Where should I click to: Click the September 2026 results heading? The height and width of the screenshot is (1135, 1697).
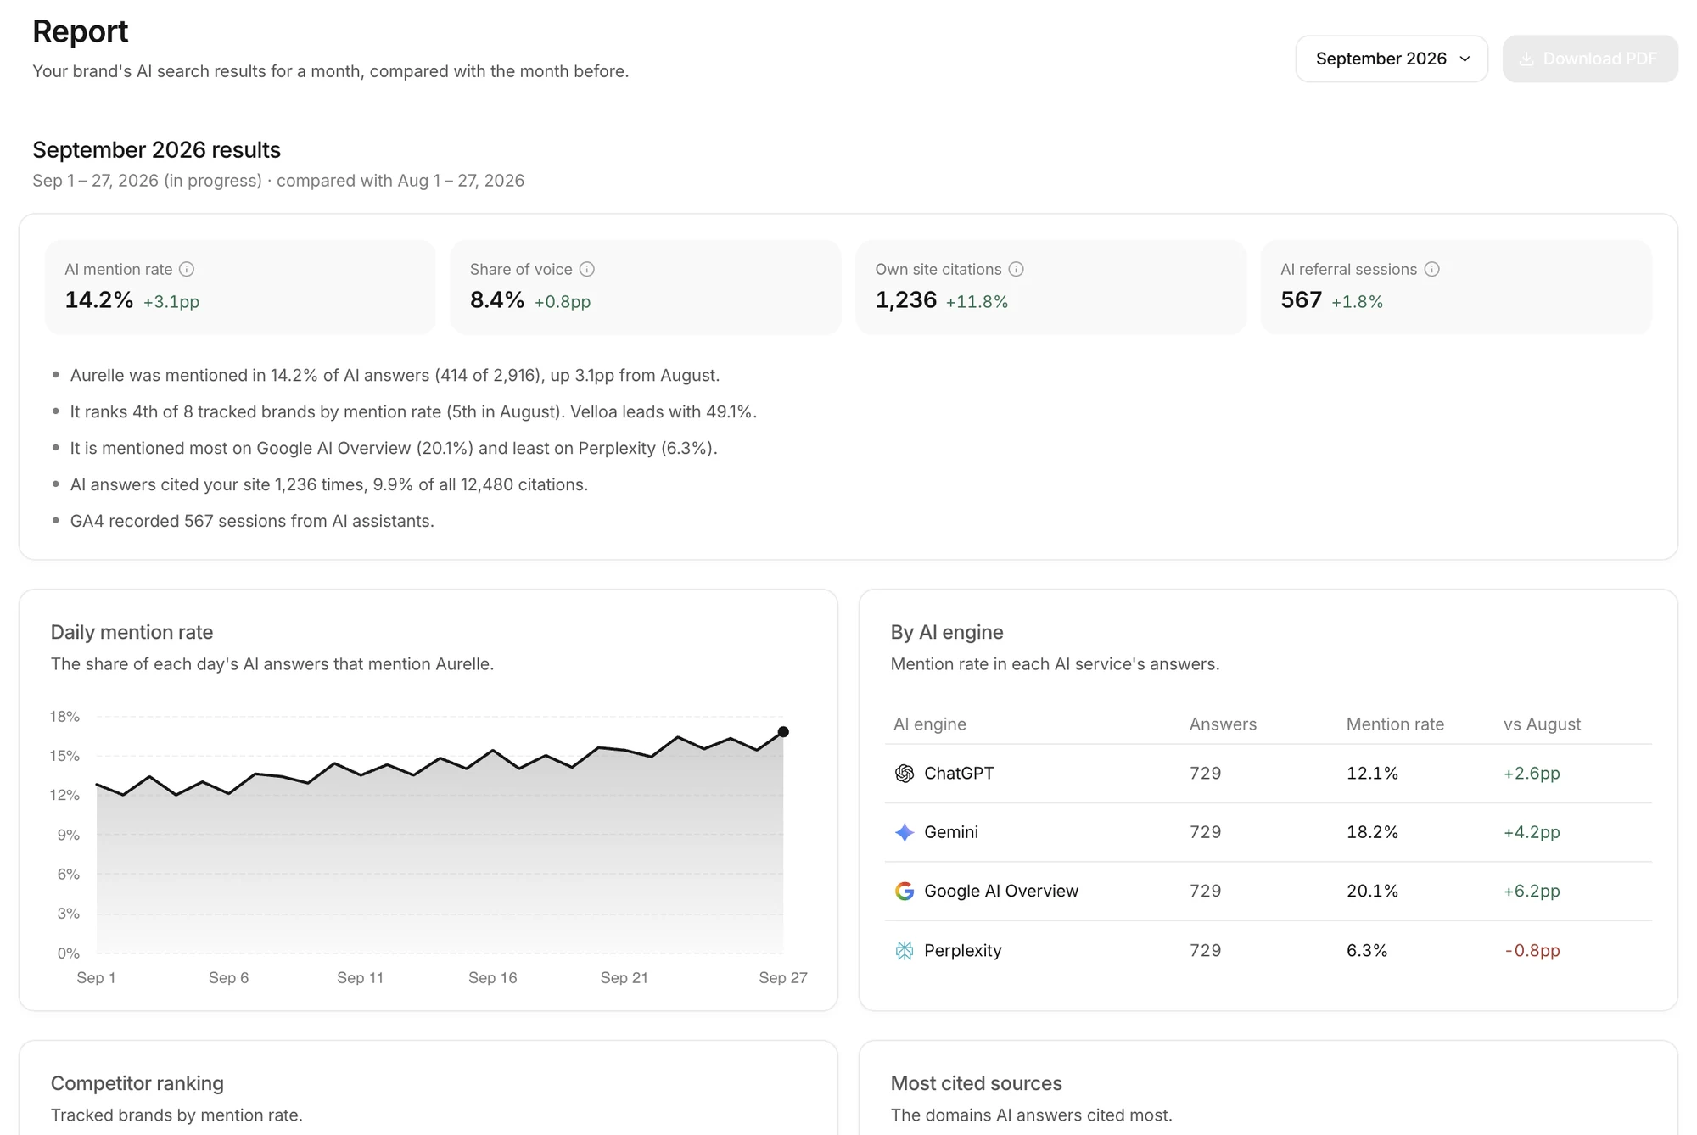(x=156, y=149)
